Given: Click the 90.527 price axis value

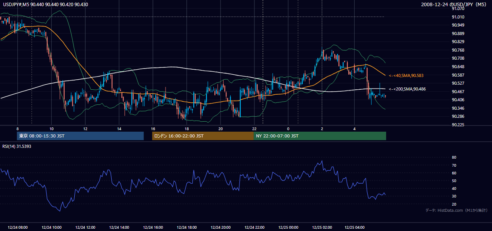Looking at the screenshot, I should pos(458,83).
